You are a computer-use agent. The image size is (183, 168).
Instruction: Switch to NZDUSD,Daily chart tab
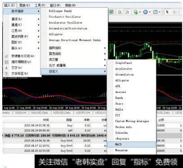(x=62, y=113)
